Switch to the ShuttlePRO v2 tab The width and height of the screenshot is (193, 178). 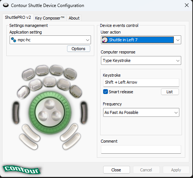(x=18, y=17)
